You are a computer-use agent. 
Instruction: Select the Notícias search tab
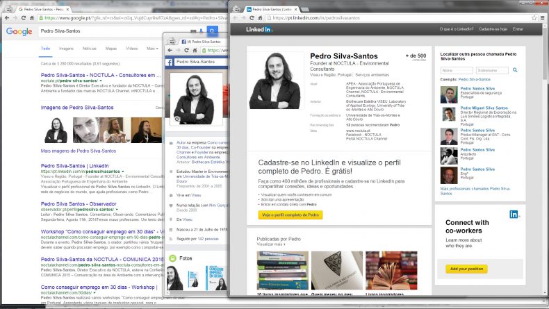point(89,49)
